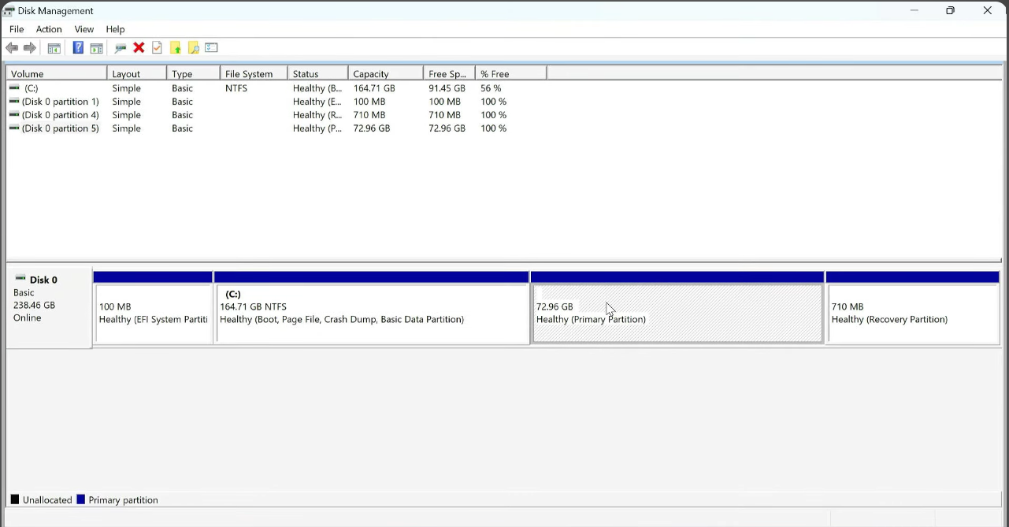Screen dimensions: 1009x527
Task: Click the 91.45 GB free space cell
Action: [x=447, y=88]
